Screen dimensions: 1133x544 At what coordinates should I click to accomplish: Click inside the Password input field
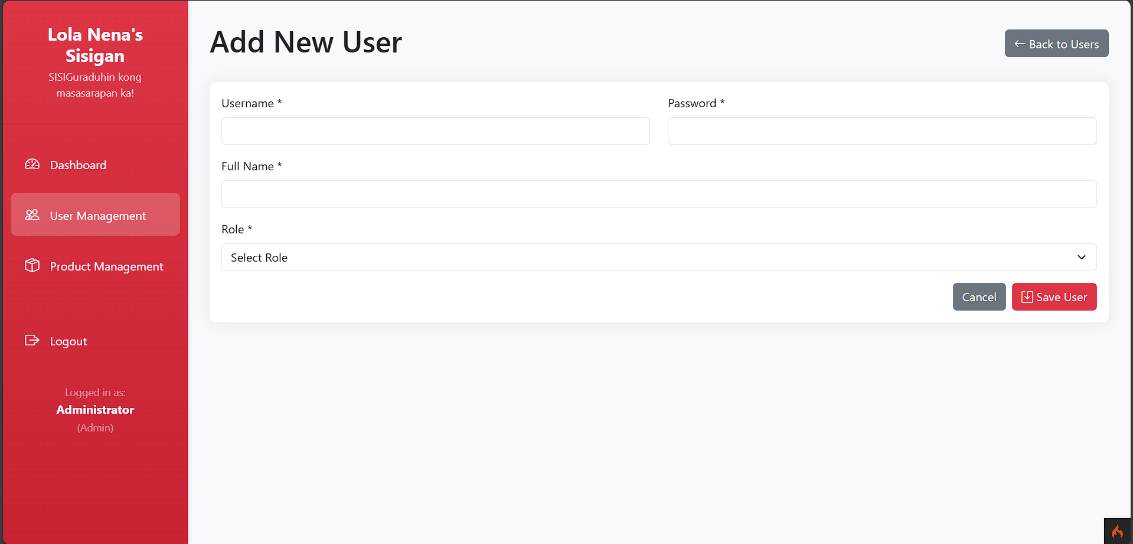(x=881, y=131)
